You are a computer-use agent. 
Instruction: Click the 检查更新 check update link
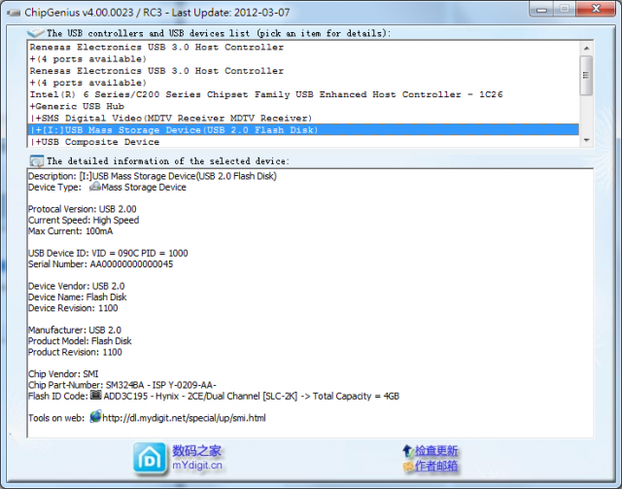(436, 451)
